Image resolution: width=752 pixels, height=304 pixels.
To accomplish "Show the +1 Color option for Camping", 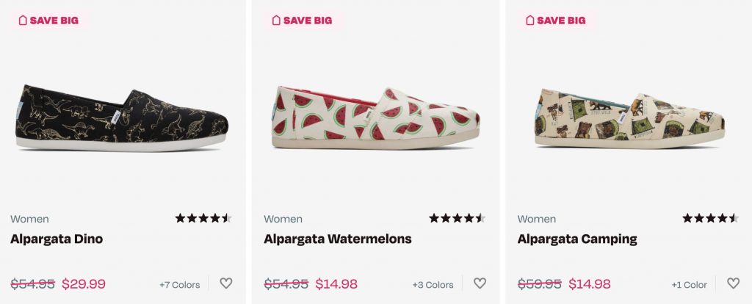I will (x=689, y=285).
